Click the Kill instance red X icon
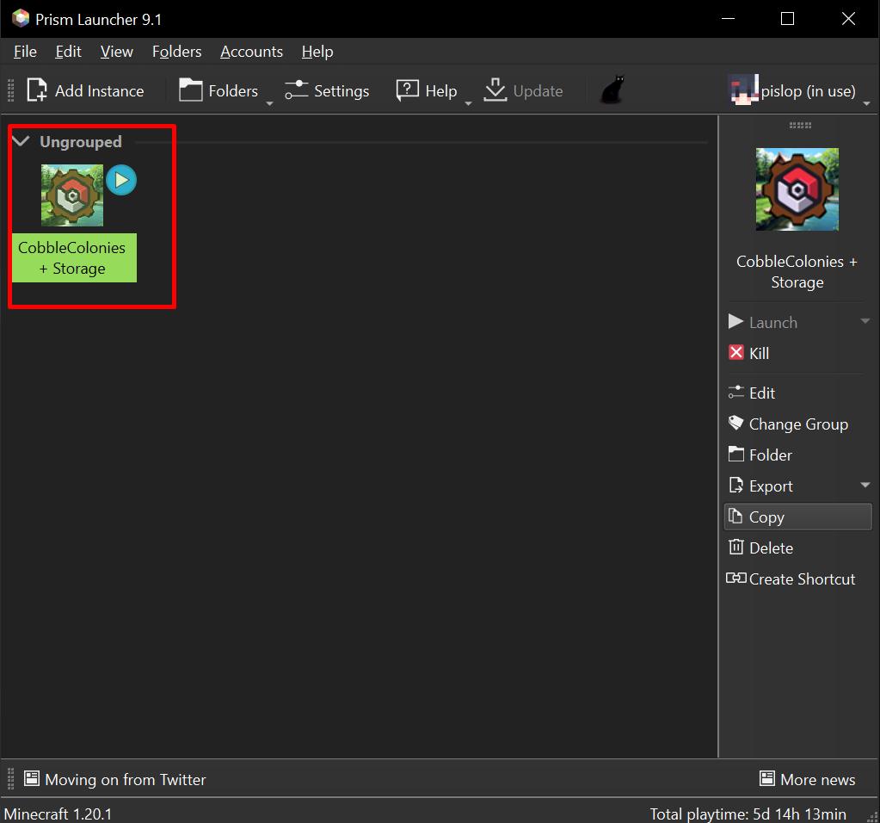 tap(736, 353)
